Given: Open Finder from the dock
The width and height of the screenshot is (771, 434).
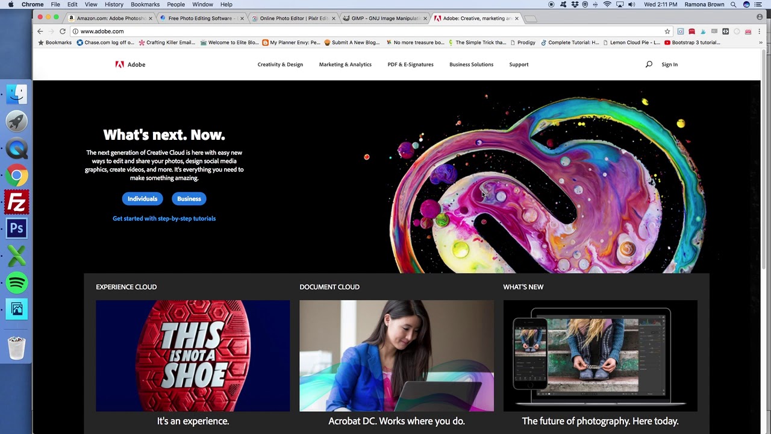Looking at the screenshot, I should coord(17,95).
